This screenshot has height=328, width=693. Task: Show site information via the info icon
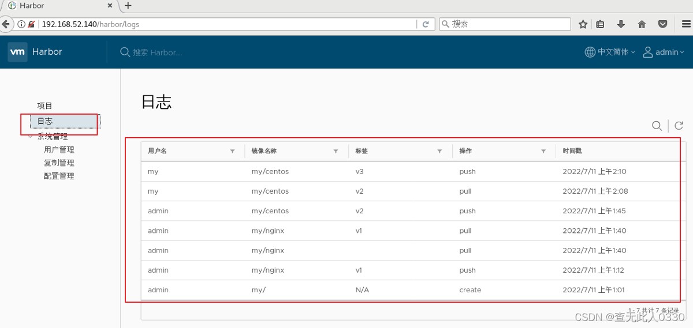21,24
